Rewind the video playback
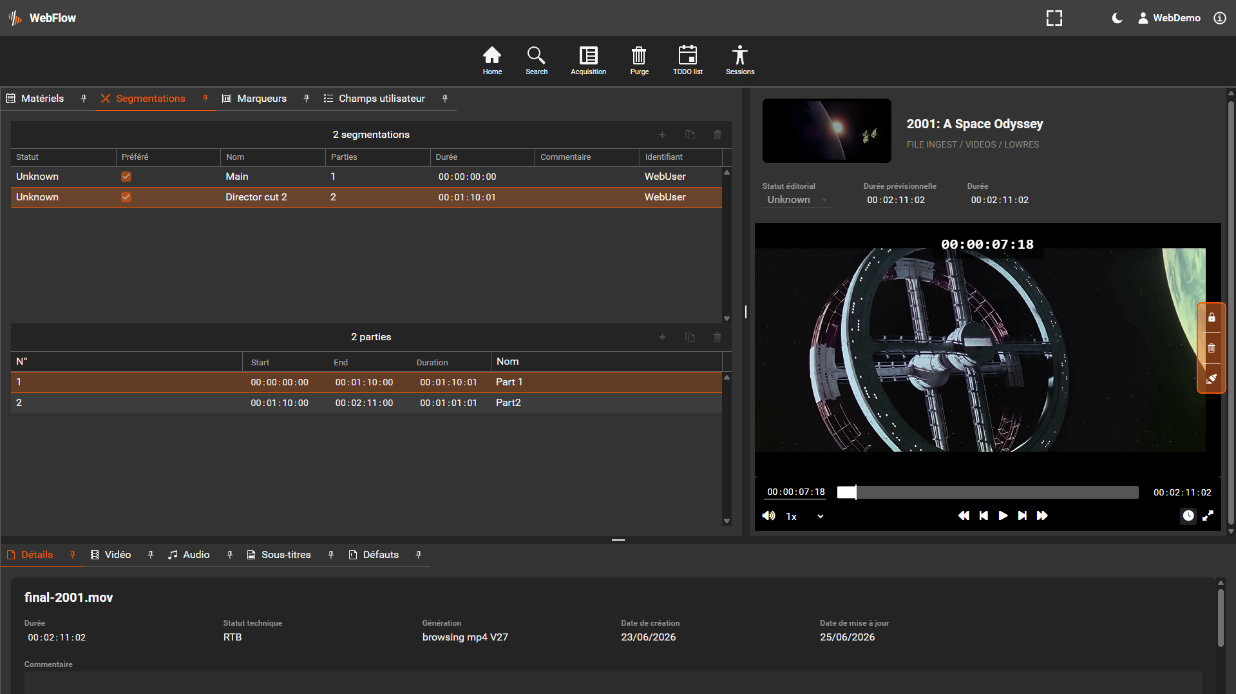1236x694 pixels. 964,516
